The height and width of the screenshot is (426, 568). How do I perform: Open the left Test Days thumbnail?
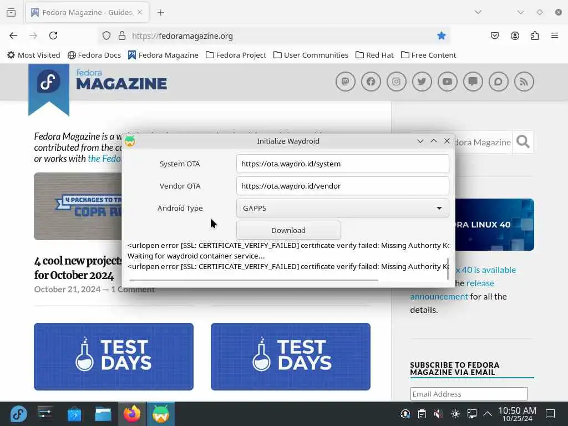114,357
